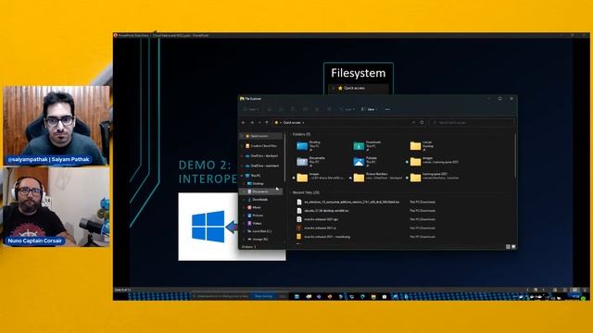Open the yellow folder located on Desktop
Image resolution: width=593 pixels, height=333 pixels.
pos(423,146)
